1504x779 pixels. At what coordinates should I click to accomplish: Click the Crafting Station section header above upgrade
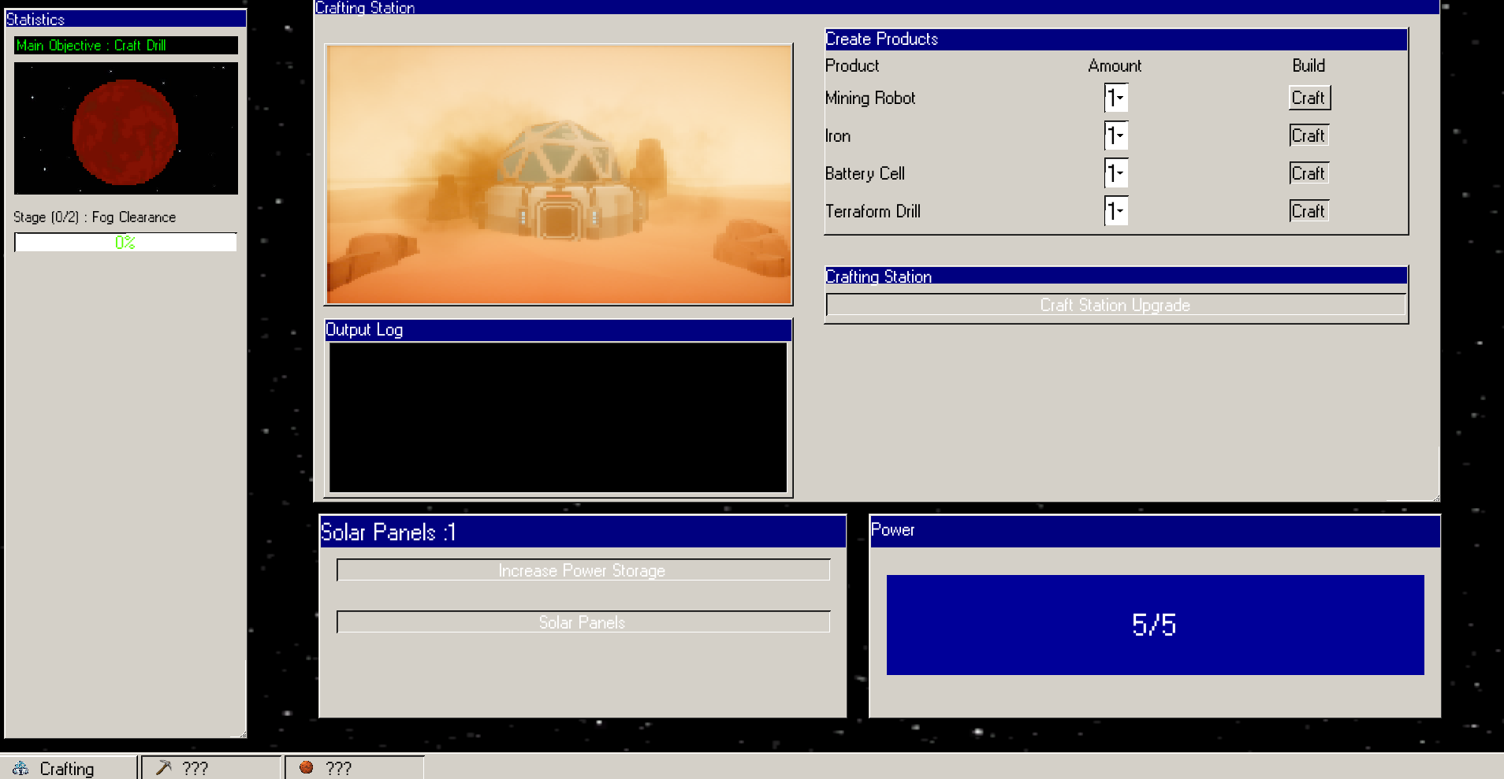point(1115,276)
